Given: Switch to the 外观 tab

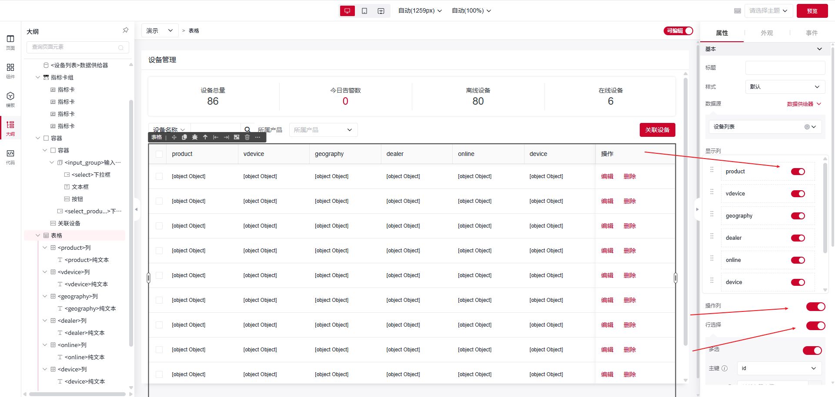Looking at the screenshot, I should tap(766, 33).
